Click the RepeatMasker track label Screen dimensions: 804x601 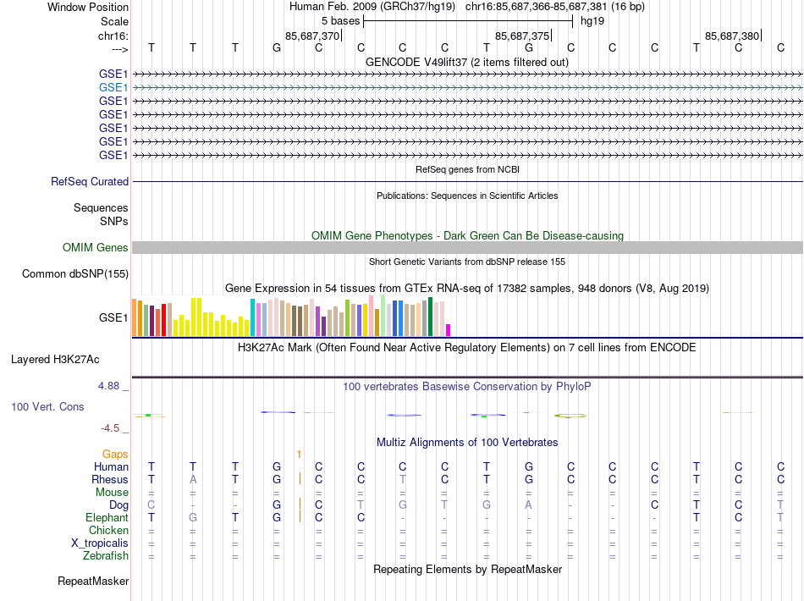pyautogui.click(x=93, y=581)
